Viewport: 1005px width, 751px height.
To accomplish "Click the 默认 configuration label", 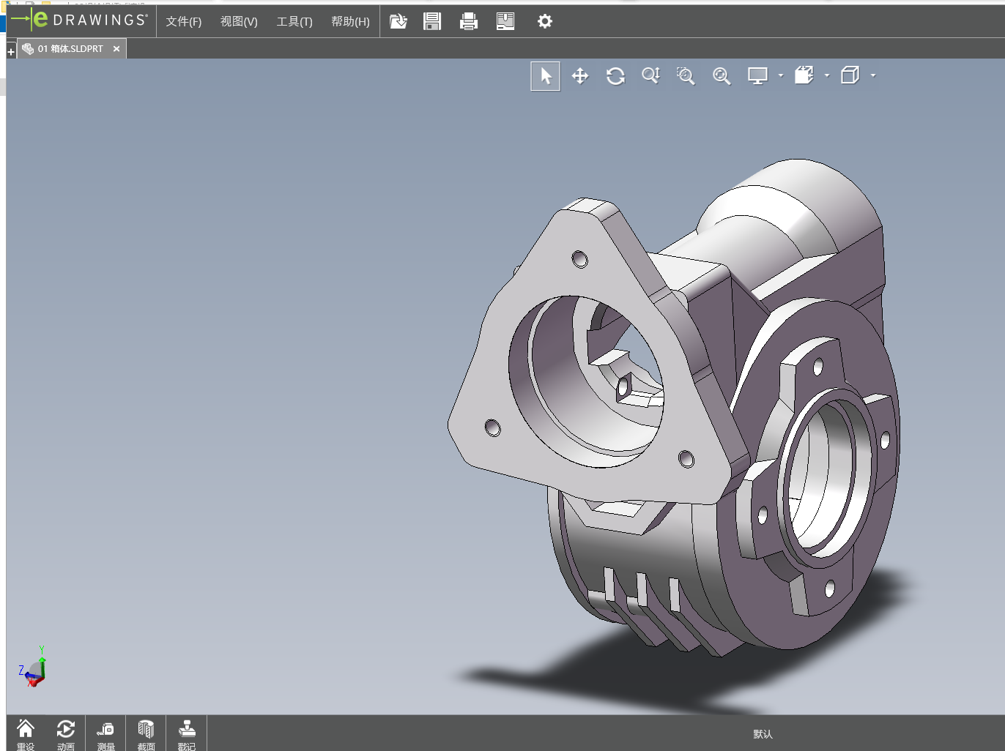I will pyautogui.click(x=763, y=734).
